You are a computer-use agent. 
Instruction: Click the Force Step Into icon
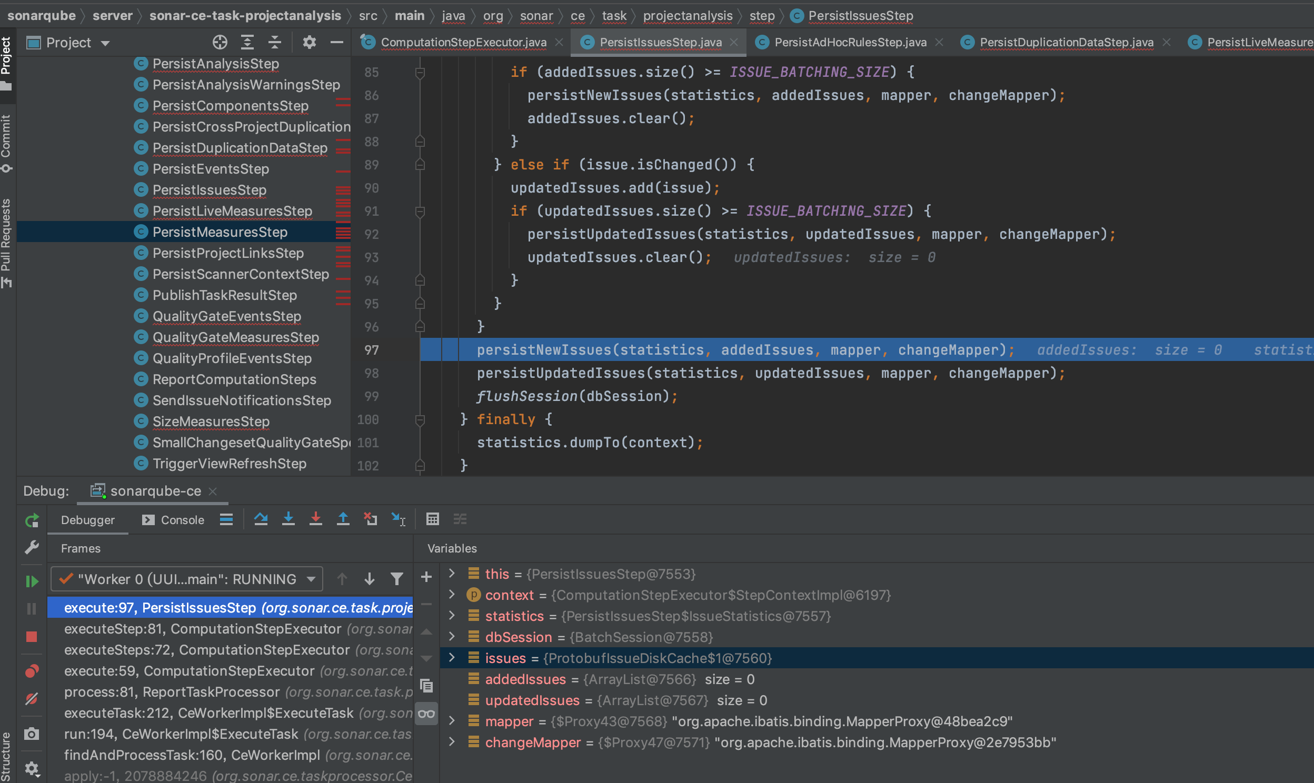(316, 519)
